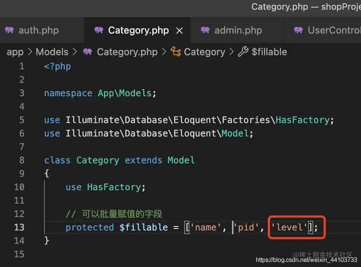Expand the chevron after Models breadcrumb

(75, 51)
